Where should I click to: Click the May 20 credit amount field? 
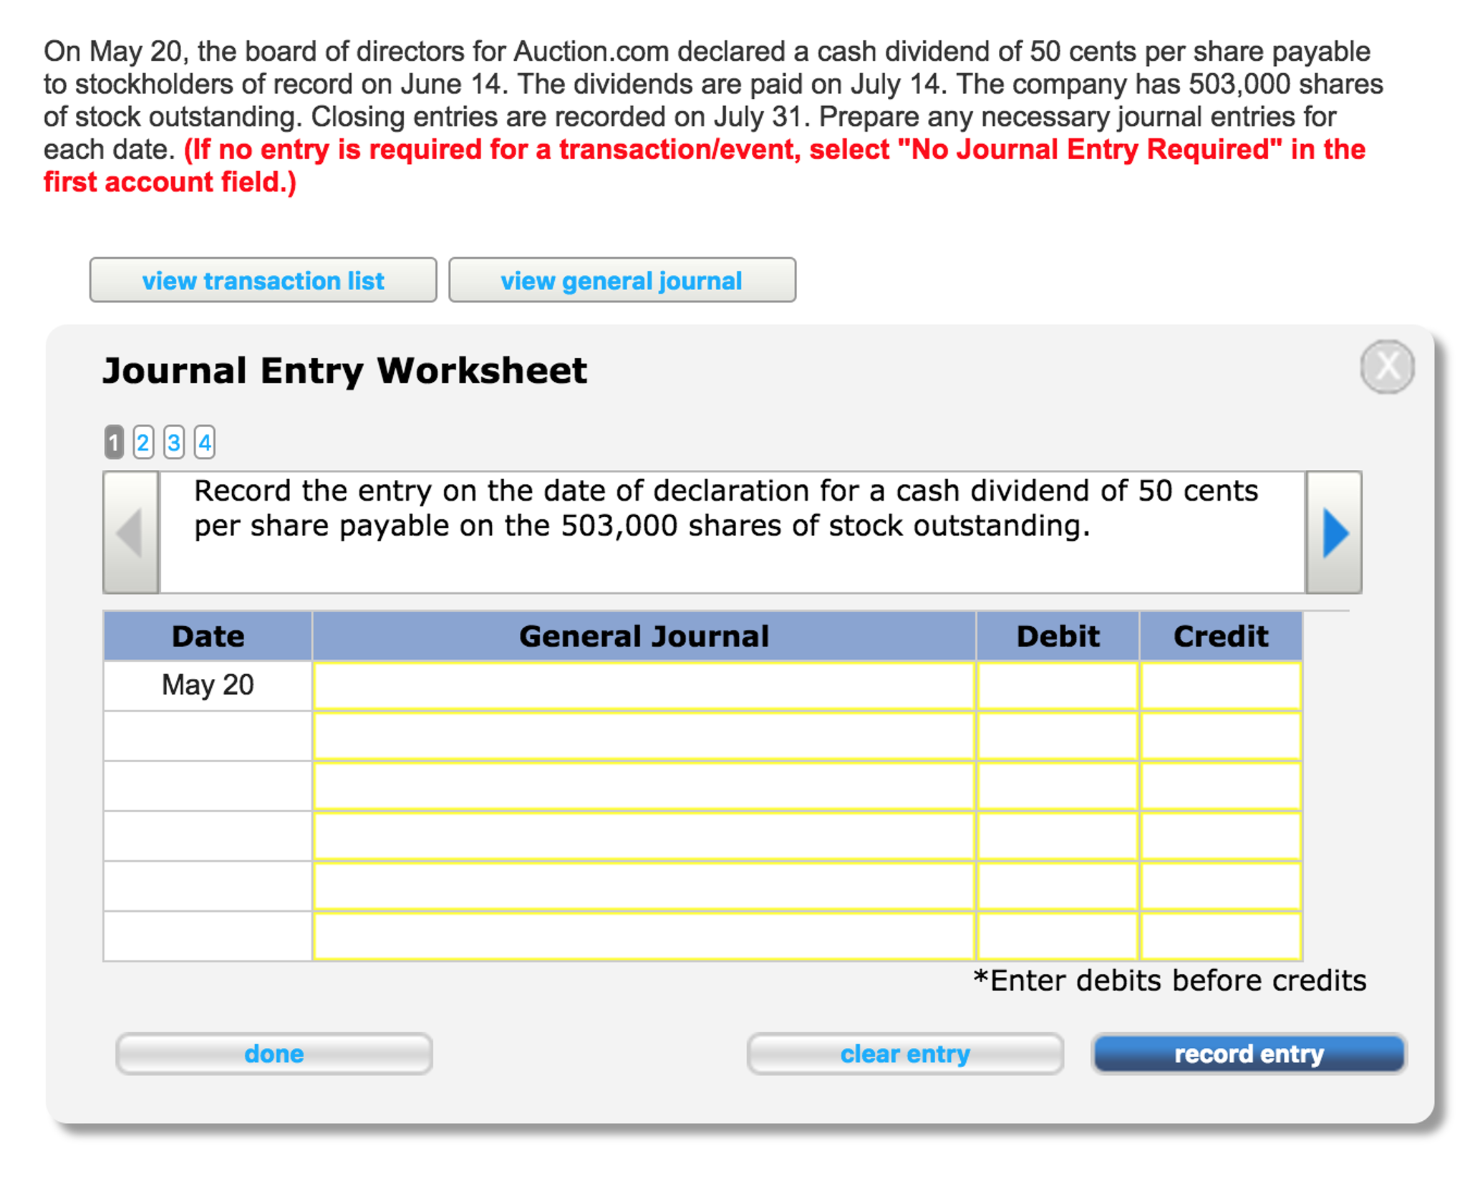1220,685
